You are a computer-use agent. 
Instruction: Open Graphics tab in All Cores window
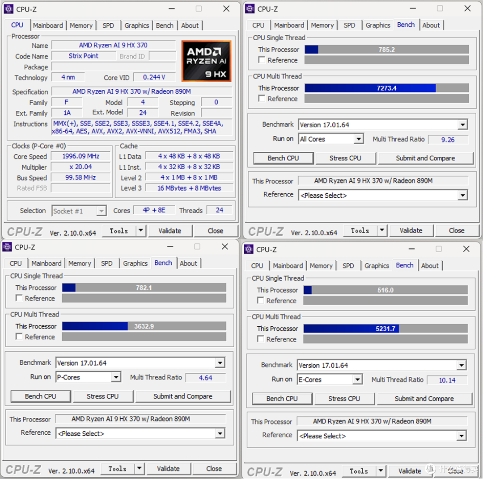[377, 25]
